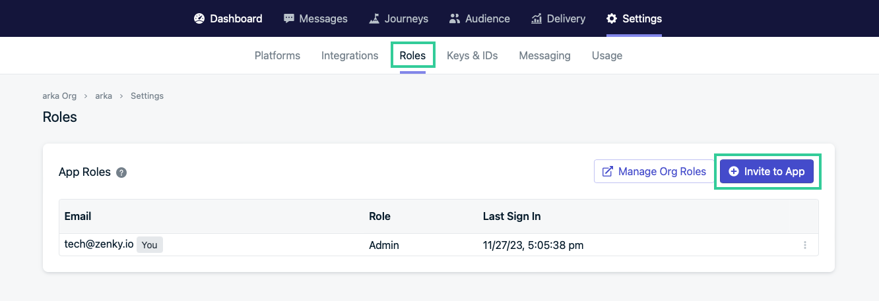Open Journeys via its path icon

click(374, 18)
